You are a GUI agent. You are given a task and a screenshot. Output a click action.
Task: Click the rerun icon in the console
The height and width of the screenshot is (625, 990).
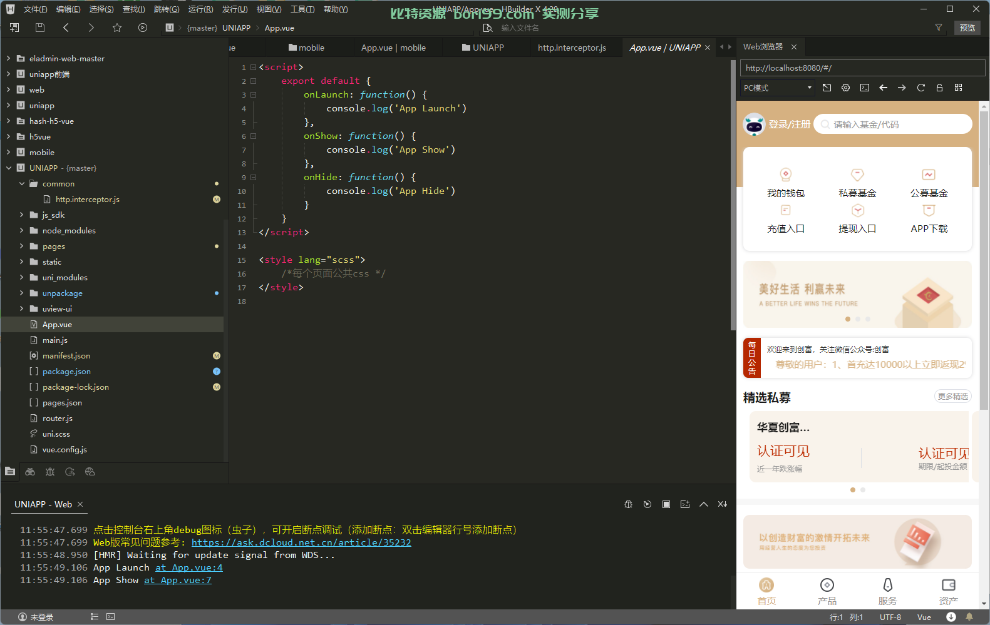coord(647,504)
